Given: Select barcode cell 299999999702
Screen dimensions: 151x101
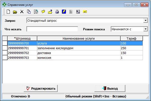Looking at the screenshot, I should 22,53.
